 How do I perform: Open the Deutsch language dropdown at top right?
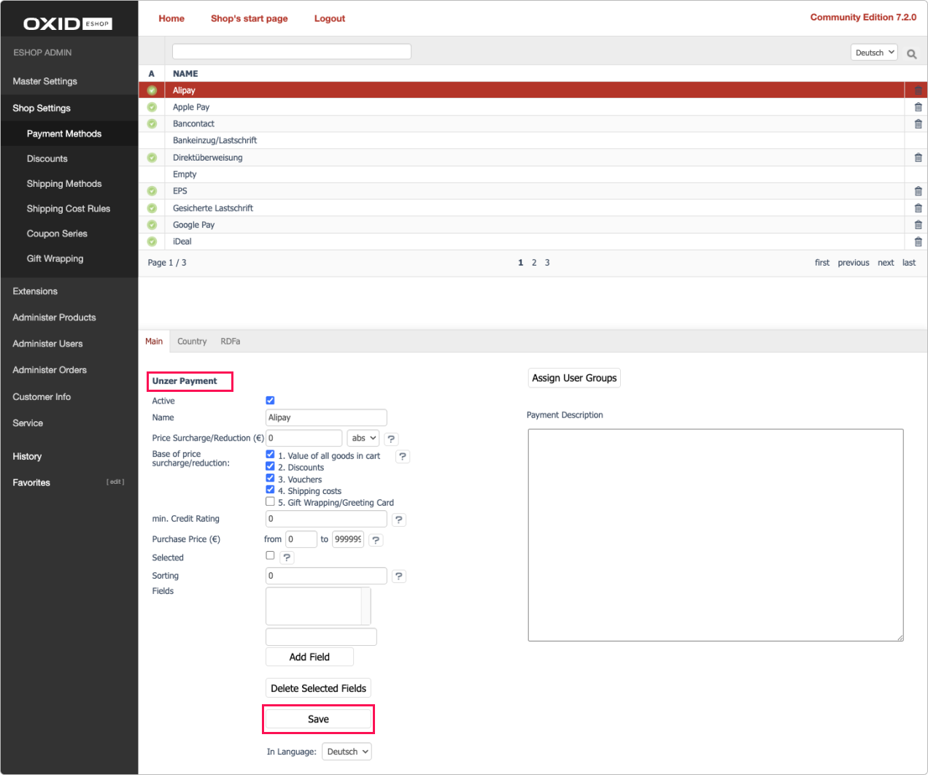[873, 52]
